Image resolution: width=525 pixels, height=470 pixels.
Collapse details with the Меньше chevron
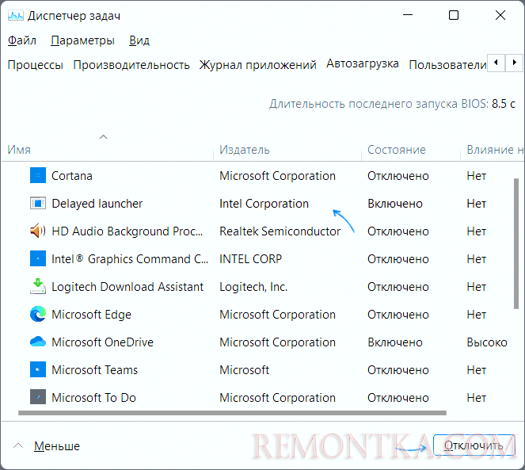[18, 446]
